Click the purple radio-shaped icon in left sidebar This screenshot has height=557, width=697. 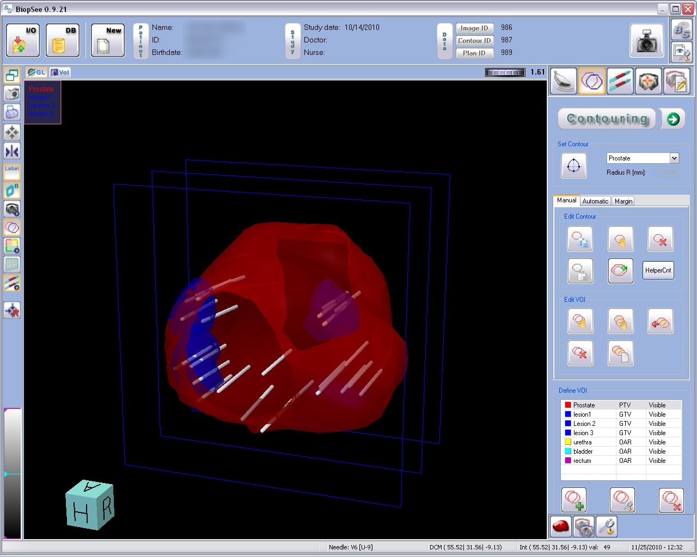pyautogui.click(x=12, y=112)
